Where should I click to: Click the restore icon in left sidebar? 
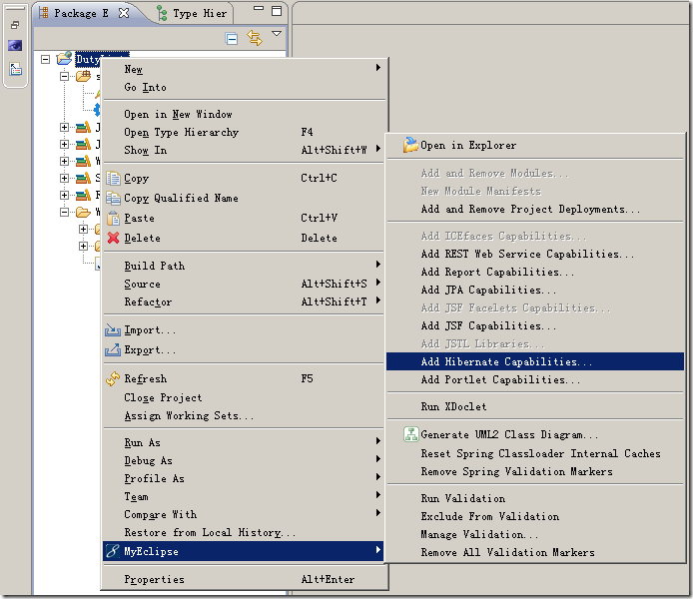pos(15,26)
